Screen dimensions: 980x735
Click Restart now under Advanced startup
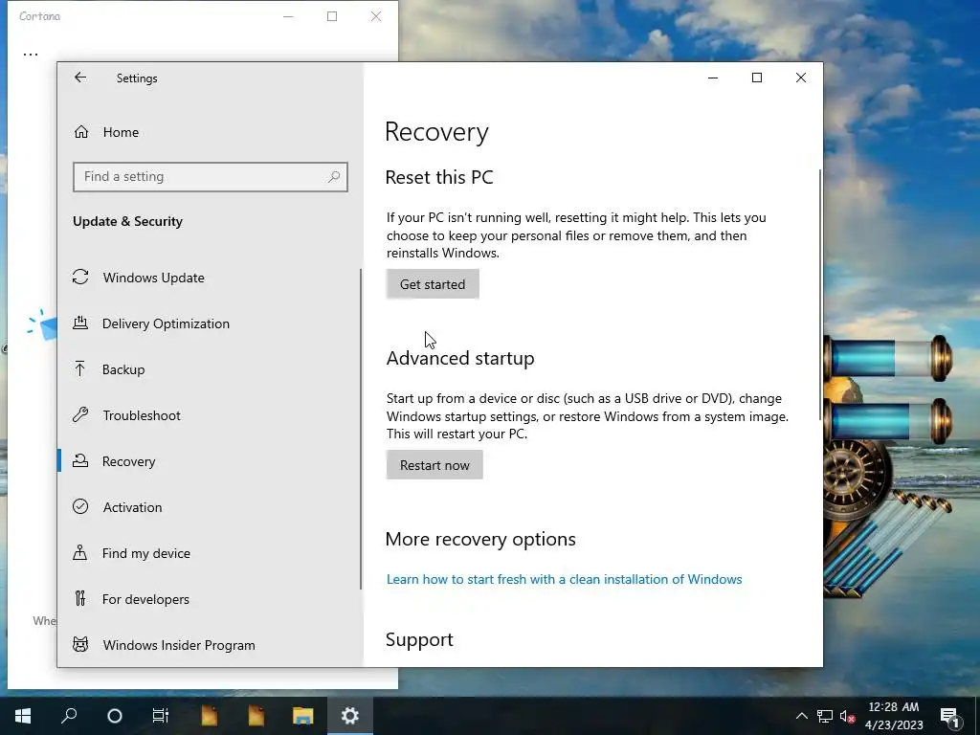click(434, 465)
